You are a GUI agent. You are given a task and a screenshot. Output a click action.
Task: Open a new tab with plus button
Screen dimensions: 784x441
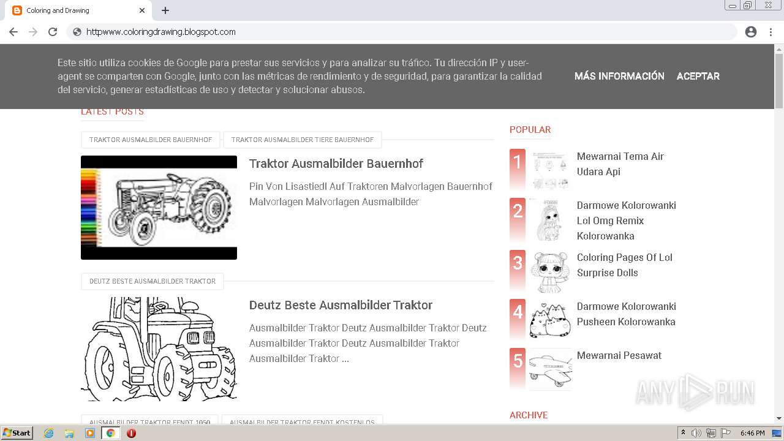pos(165,10)
